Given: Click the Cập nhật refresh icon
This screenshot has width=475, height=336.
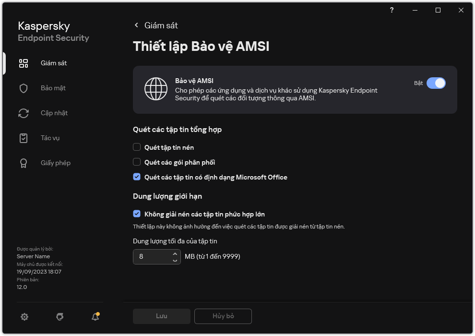Looking at the screenshot, I should coord(24,113).
